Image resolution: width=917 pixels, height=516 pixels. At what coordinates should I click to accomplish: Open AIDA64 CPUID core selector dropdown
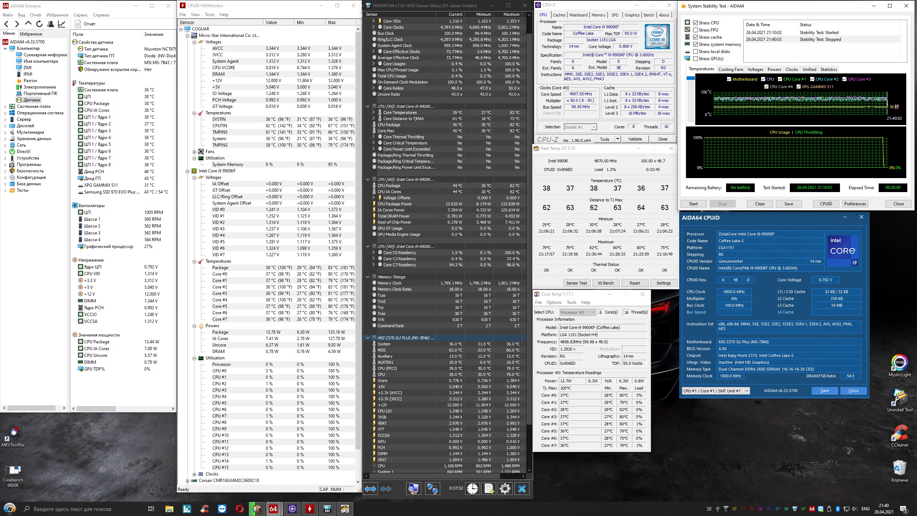pyautogui.click(x=716, y=391)
